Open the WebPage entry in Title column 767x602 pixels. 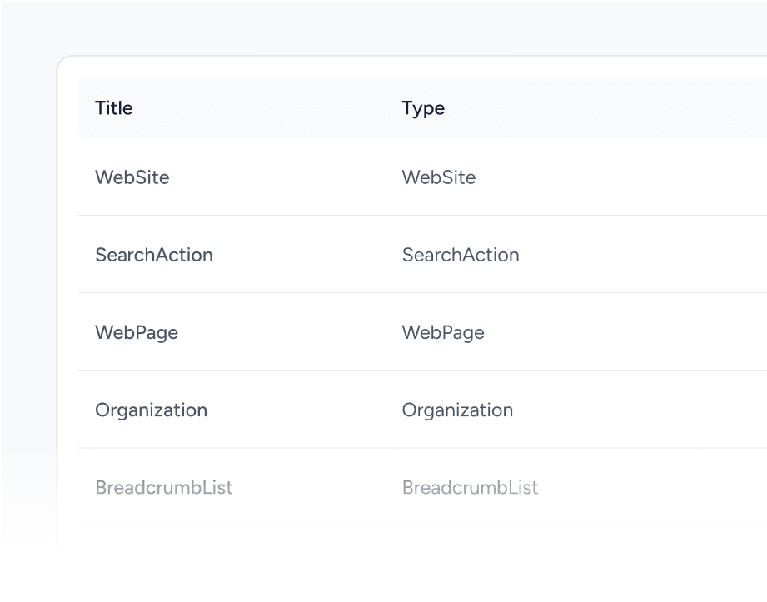[x=137, y=332]
